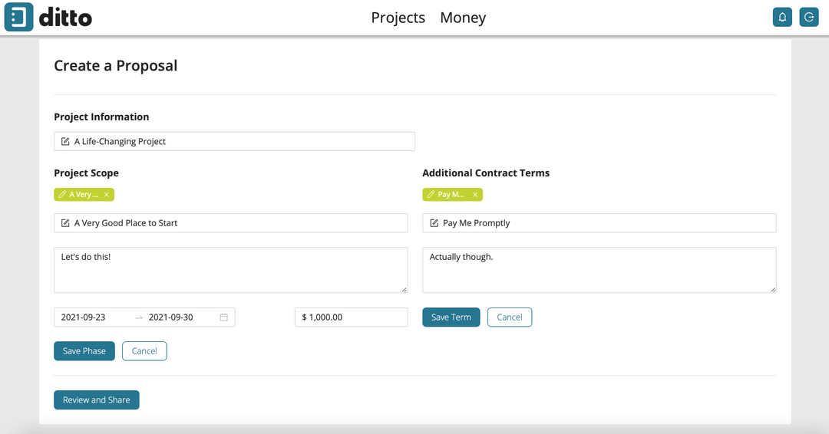
Task: Open the Projects menu item
Action: click(x=398, y=18)
